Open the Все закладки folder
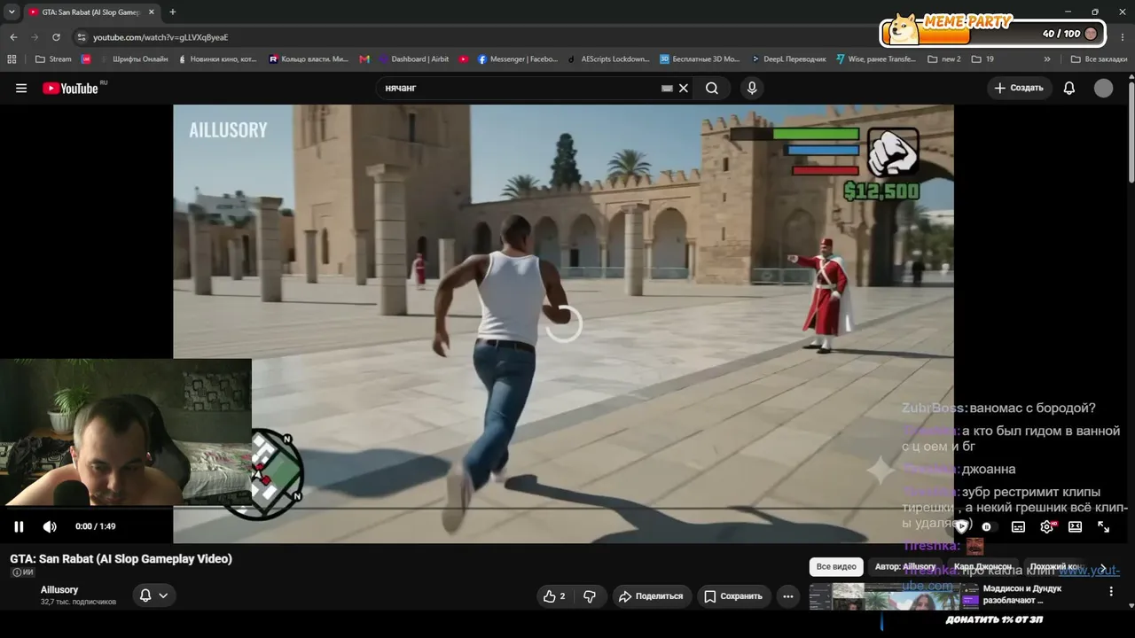This screenshot has height=638, width=1135. tap(1099, 59)
